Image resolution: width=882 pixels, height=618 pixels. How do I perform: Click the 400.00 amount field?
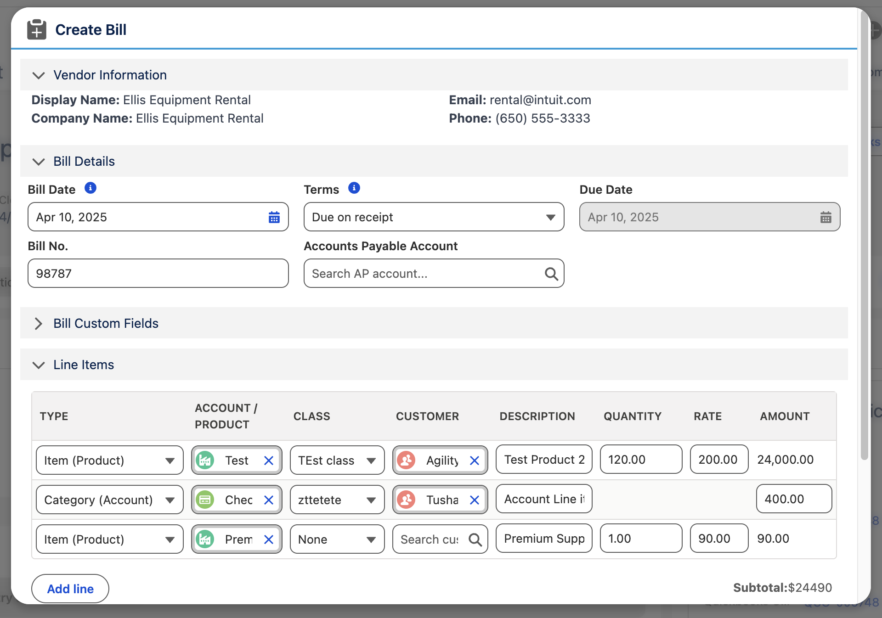794,499
